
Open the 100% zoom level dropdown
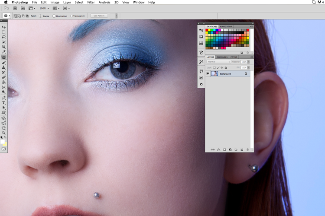point(44,8)
